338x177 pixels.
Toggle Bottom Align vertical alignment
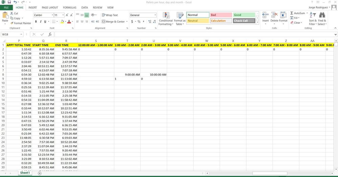click(86, 15)
